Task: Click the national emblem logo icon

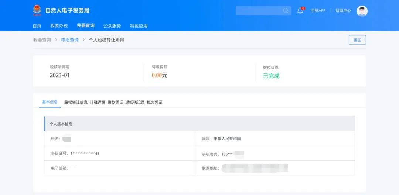Action: click(37, 10)
